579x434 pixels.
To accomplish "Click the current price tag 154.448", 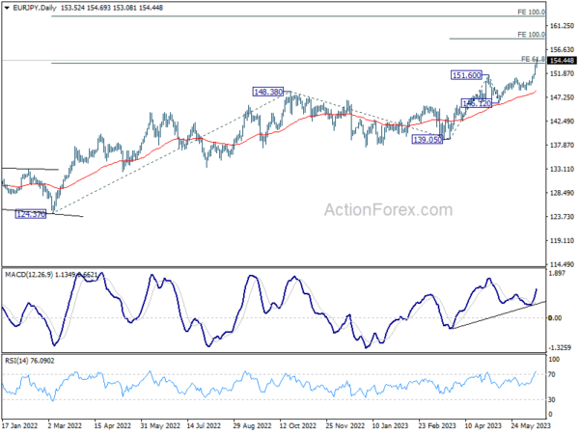I will [562, 61].
